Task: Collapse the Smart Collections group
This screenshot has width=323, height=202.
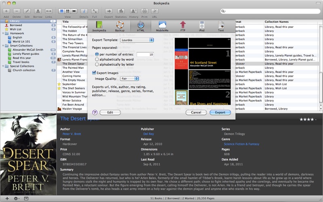Action: point(2,46)
